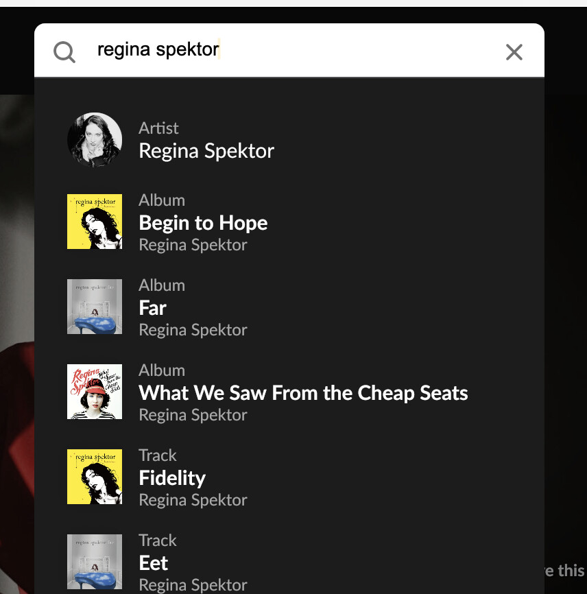This screenshot has height=594, width=587.
Task: Open the Far album cover thumbnail
Action: point(95,307)
